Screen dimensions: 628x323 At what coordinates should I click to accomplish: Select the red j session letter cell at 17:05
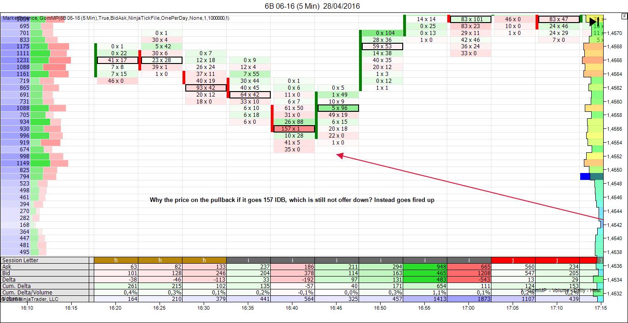pos(513,260)
